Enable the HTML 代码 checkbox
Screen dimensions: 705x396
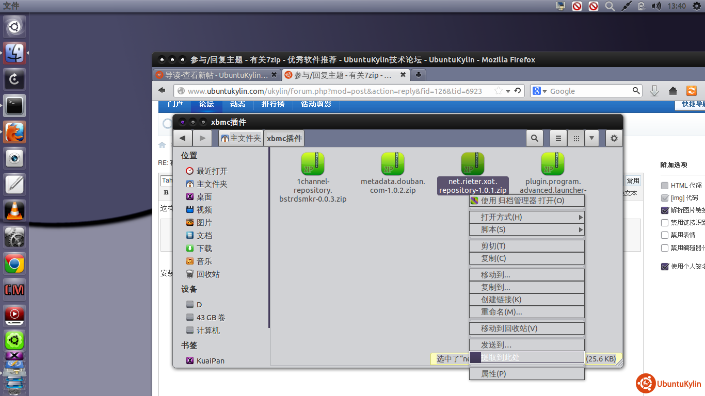[665, 186]
